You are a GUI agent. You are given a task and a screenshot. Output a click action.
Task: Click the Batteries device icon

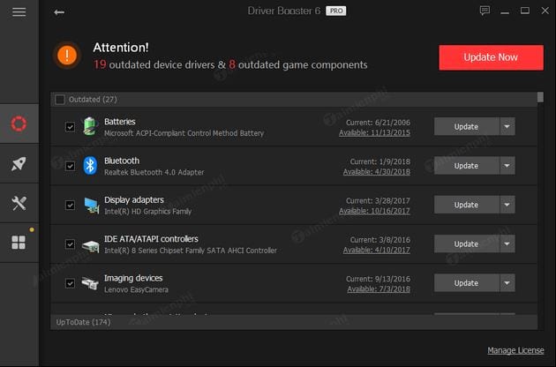(x=90, y=126)
